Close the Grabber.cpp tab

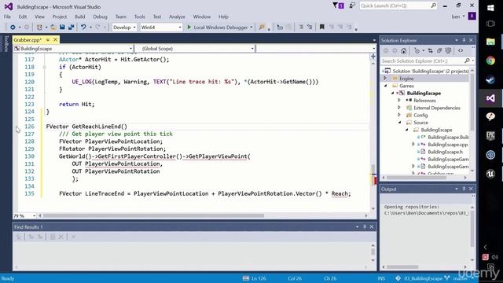55,40
